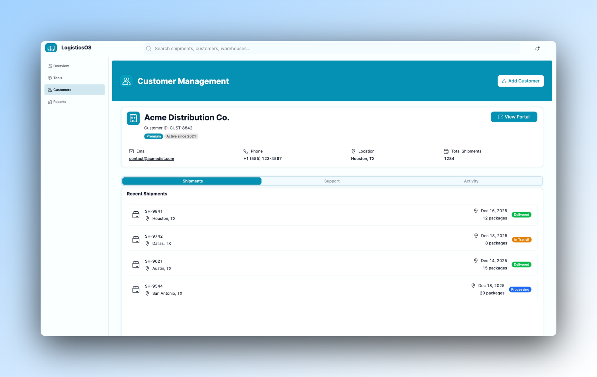Image resolution: width=597 pixels, height=377 pixels.
Task: Click the LogisticsOS truck logo icon
Action: click(51, 47)
